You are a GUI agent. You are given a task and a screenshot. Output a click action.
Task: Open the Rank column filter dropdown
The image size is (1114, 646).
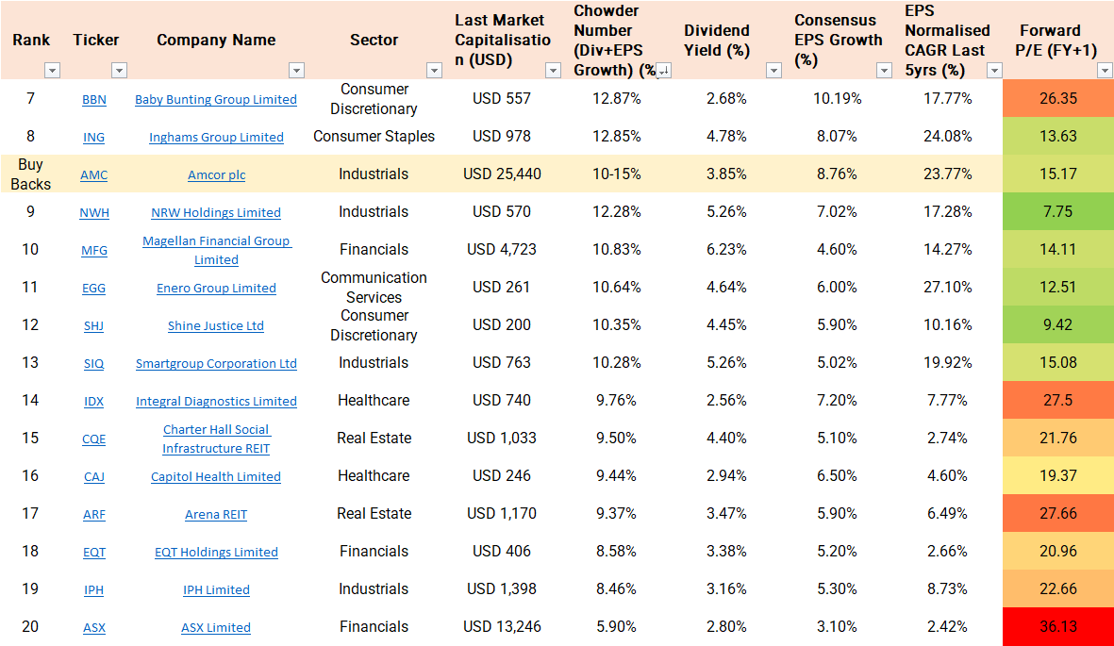52,71
